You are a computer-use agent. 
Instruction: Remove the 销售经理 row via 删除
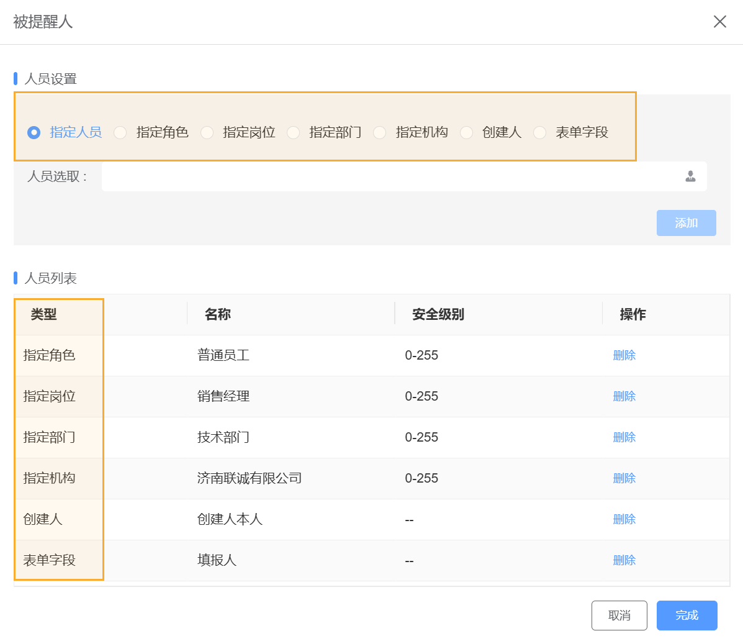(624, 396)
